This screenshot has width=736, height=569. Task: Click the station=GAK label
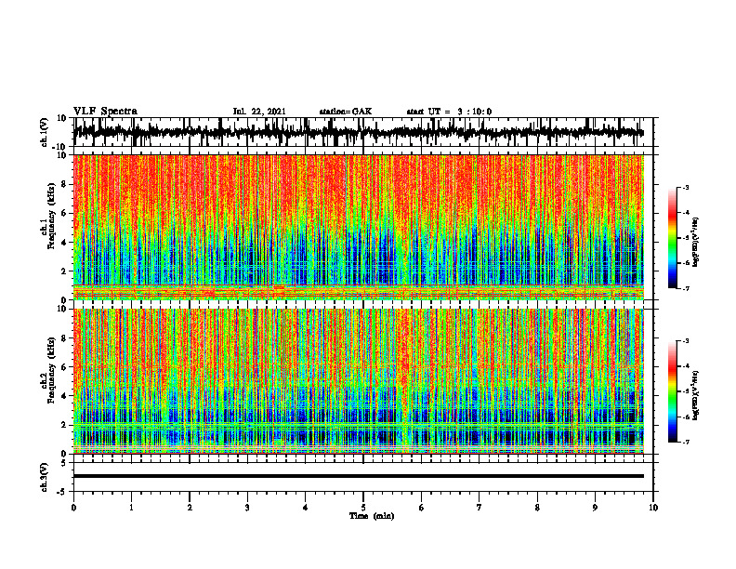(346, 112)
